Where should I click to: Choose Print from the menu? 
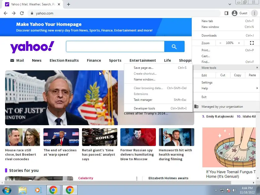tap(226, 50)
